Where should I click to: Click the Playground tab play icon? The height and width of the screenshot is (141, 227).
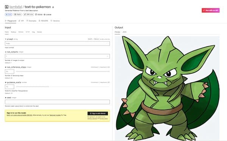6,21
